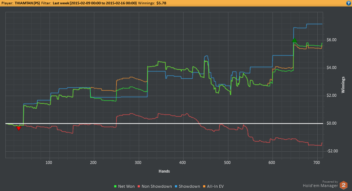Click the 400 hands axis label
352x191 pixels.
183,162
